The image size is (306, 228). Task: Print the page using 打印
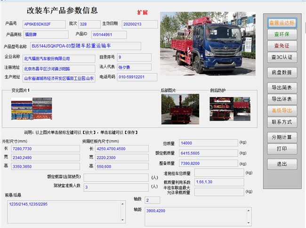tap(282, 148)
